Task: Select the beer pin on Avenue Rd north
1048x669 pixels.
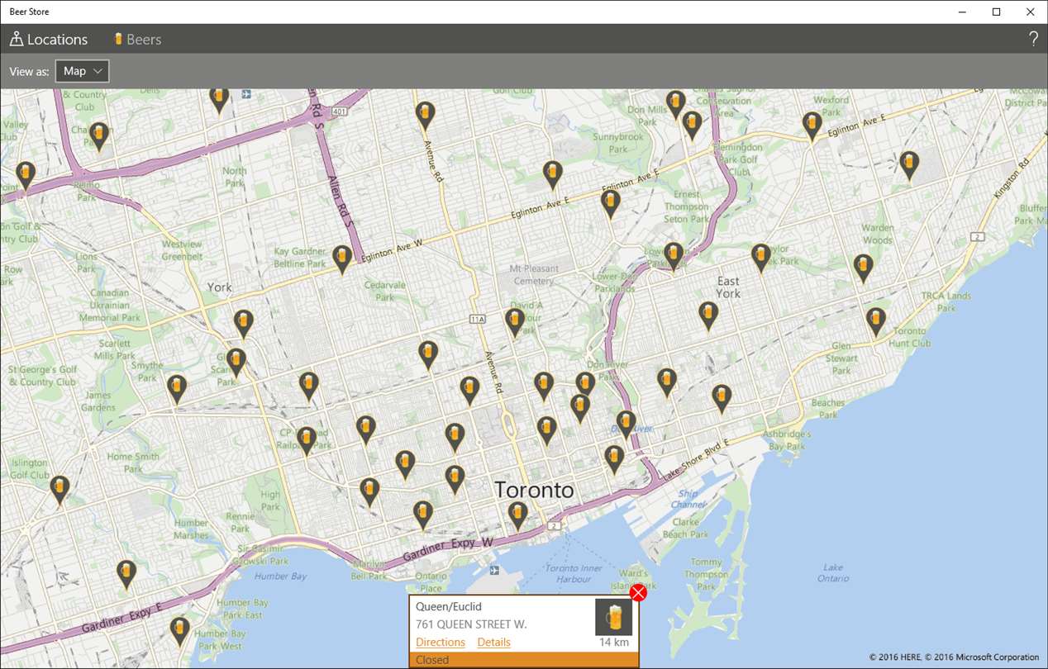Action: (425, 116)
